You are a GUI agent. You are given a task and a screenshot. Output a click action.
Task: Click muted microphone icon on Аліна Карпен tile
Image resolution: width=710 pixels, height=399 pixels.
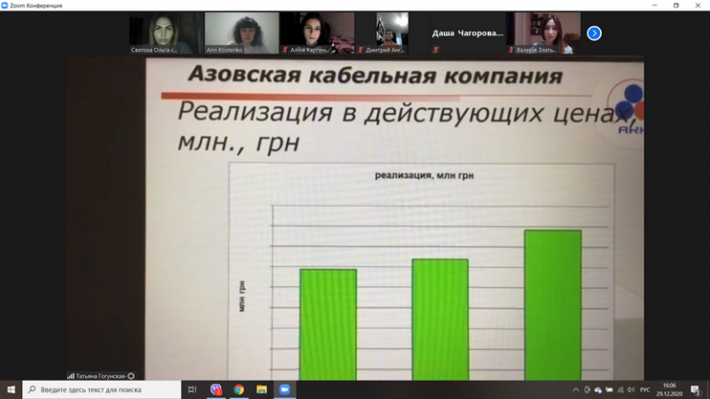[x=285, y=50]
